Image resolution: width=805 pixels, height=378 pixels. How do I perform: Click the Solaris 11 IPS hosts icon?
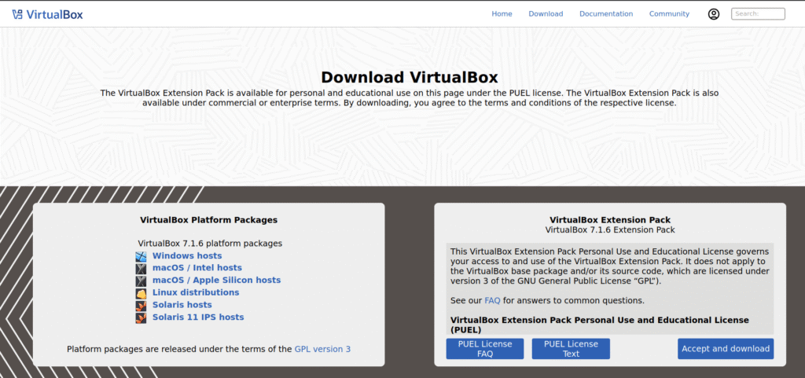[x=142, y=317]
